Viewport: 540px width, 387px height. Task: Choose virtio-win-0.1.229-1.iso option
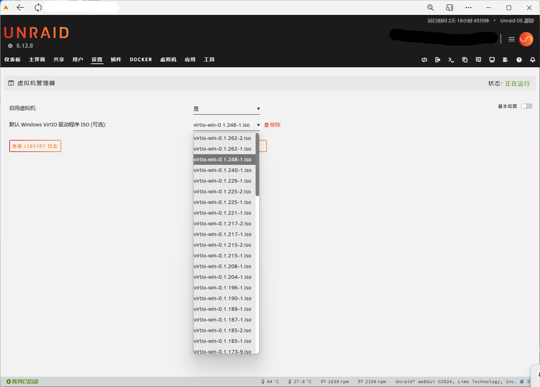pyautogui.click(x=222, y=181)
